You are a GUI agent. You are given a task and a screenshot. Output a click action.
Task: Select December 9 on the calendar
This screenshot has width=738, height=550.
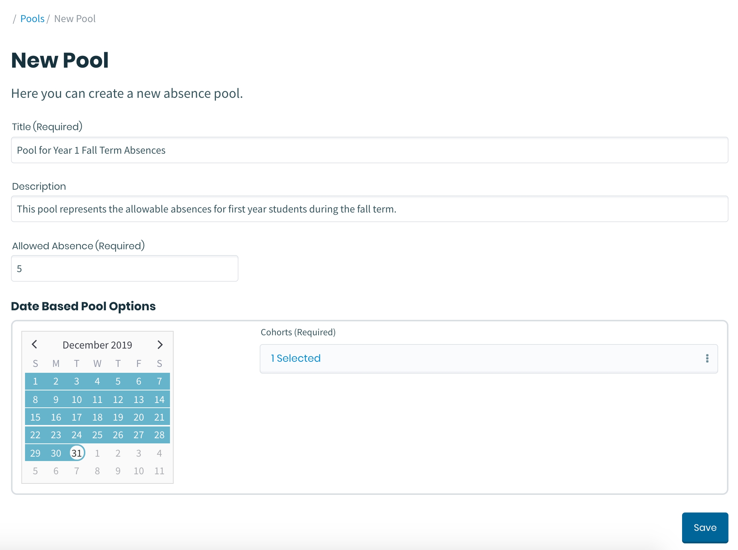click(x=56, y=400)
